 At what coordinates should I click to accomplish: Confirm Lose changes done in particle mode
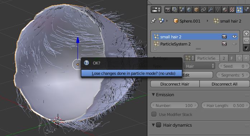tap(132, 73)
